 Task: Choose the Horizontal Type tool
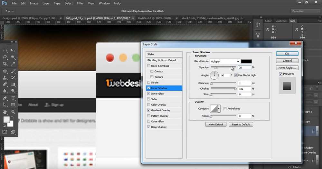click(x=13, y=98)
